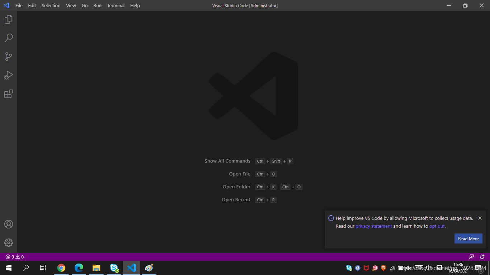Screen dimensions: 490x275
Task: Click the Windows Start button
Action: [x=9, y=268]
